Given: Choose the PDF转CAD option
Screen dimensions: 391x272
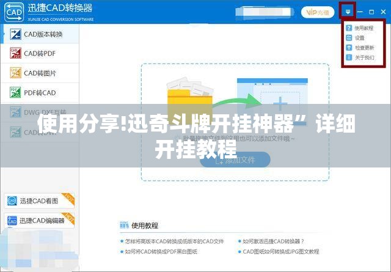Looking at the screenshot, I should (40, 93).
